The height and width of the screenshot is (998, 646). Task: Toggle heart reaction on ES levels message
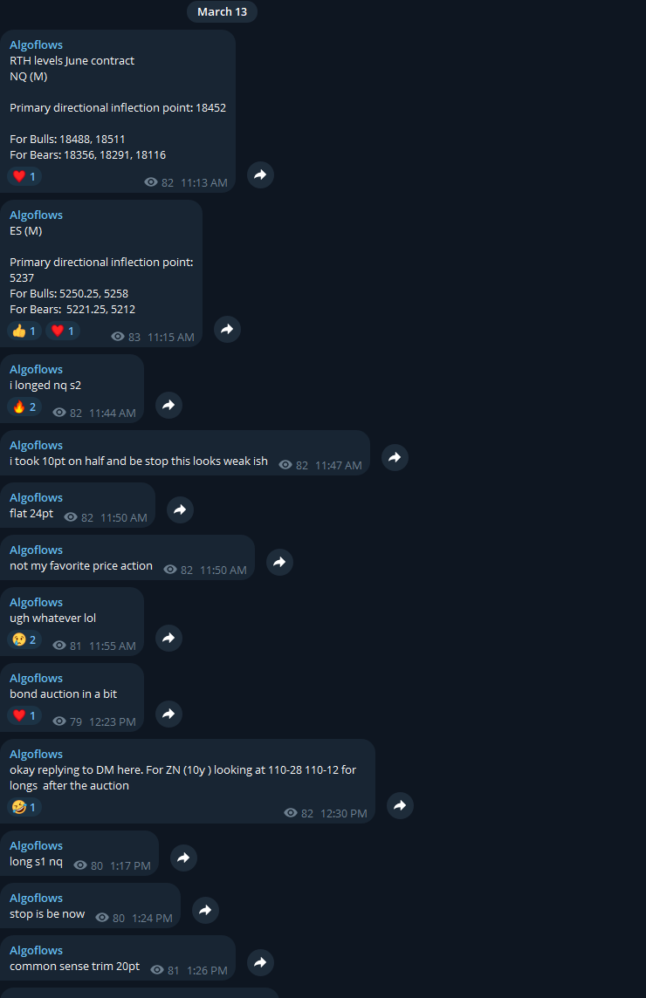(63, 331)
